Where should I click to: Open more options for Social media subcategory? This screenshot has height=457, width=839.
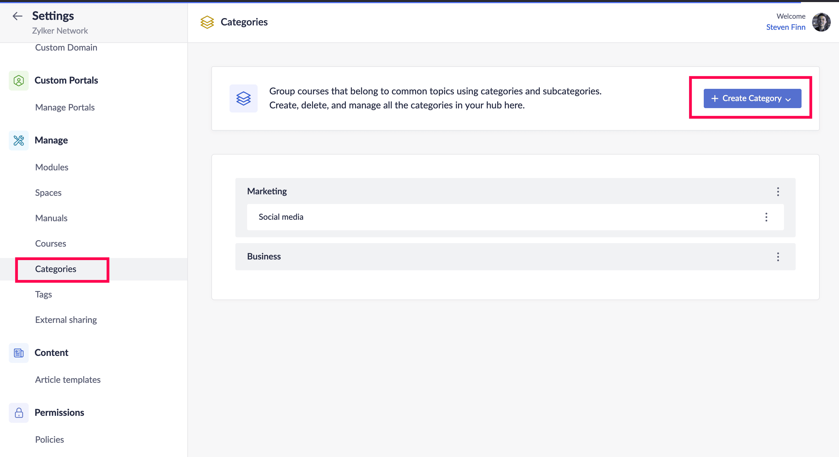click(766, 217)
